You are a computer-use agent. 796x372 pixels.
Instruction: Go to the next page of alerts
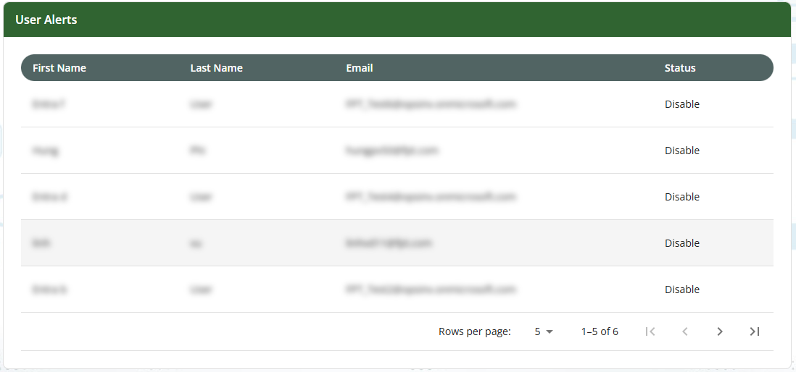(719, 331)
